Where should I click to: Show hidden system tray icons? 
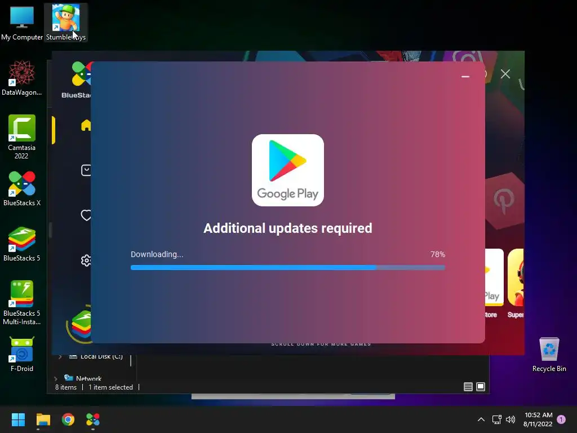481,419
